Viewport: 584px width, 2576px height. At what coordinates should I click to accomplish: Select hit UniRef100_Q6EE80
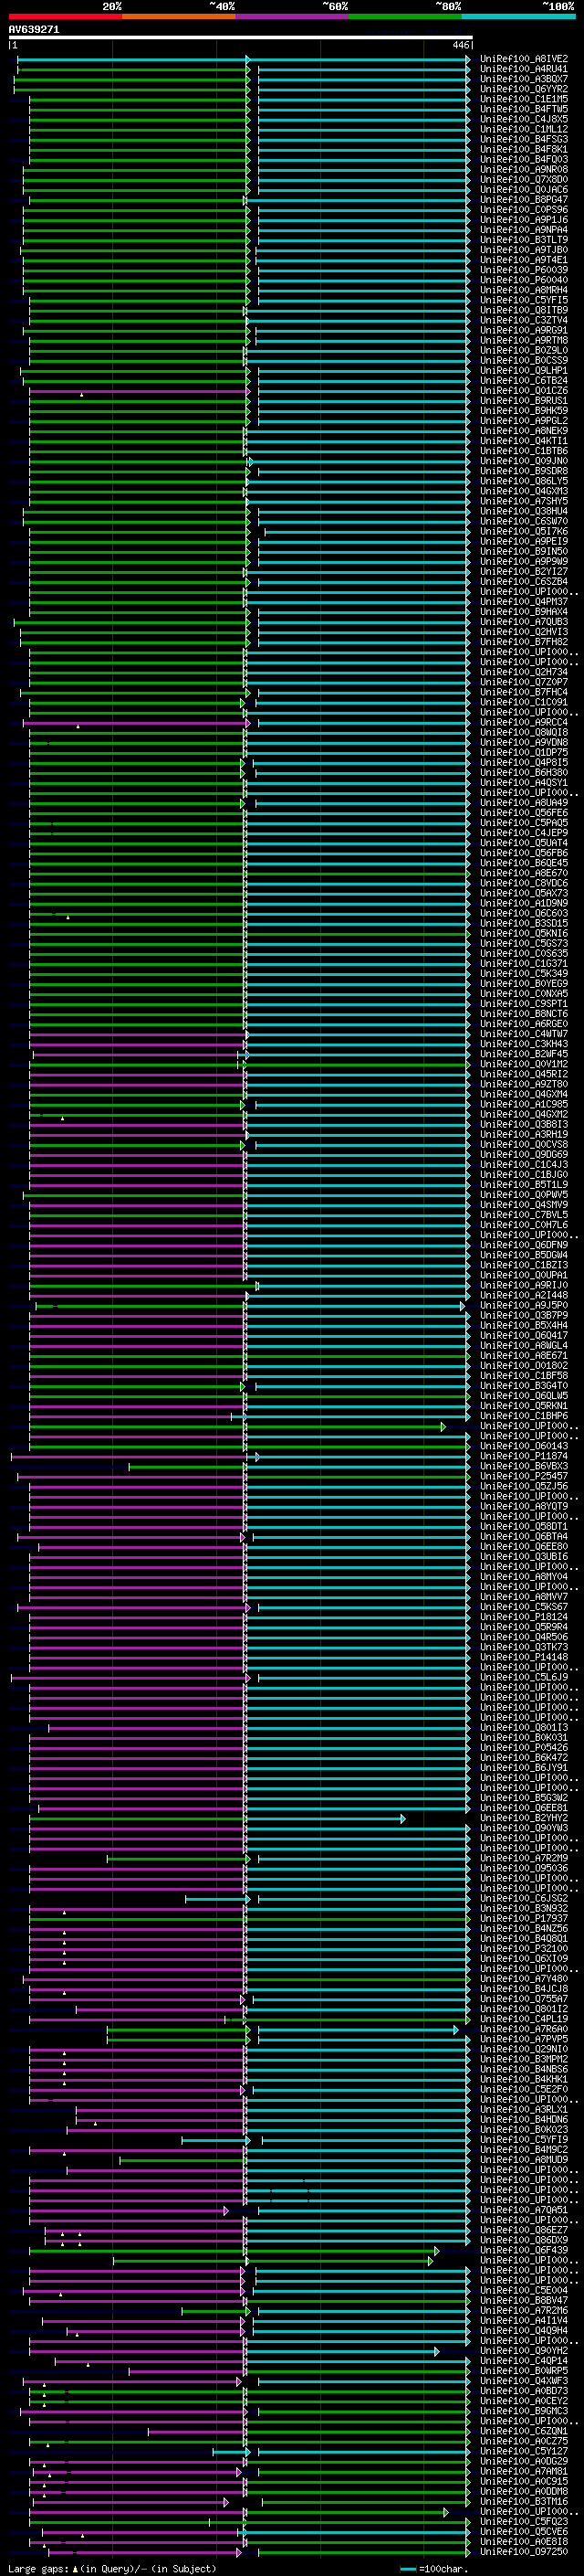[524, 1546]
